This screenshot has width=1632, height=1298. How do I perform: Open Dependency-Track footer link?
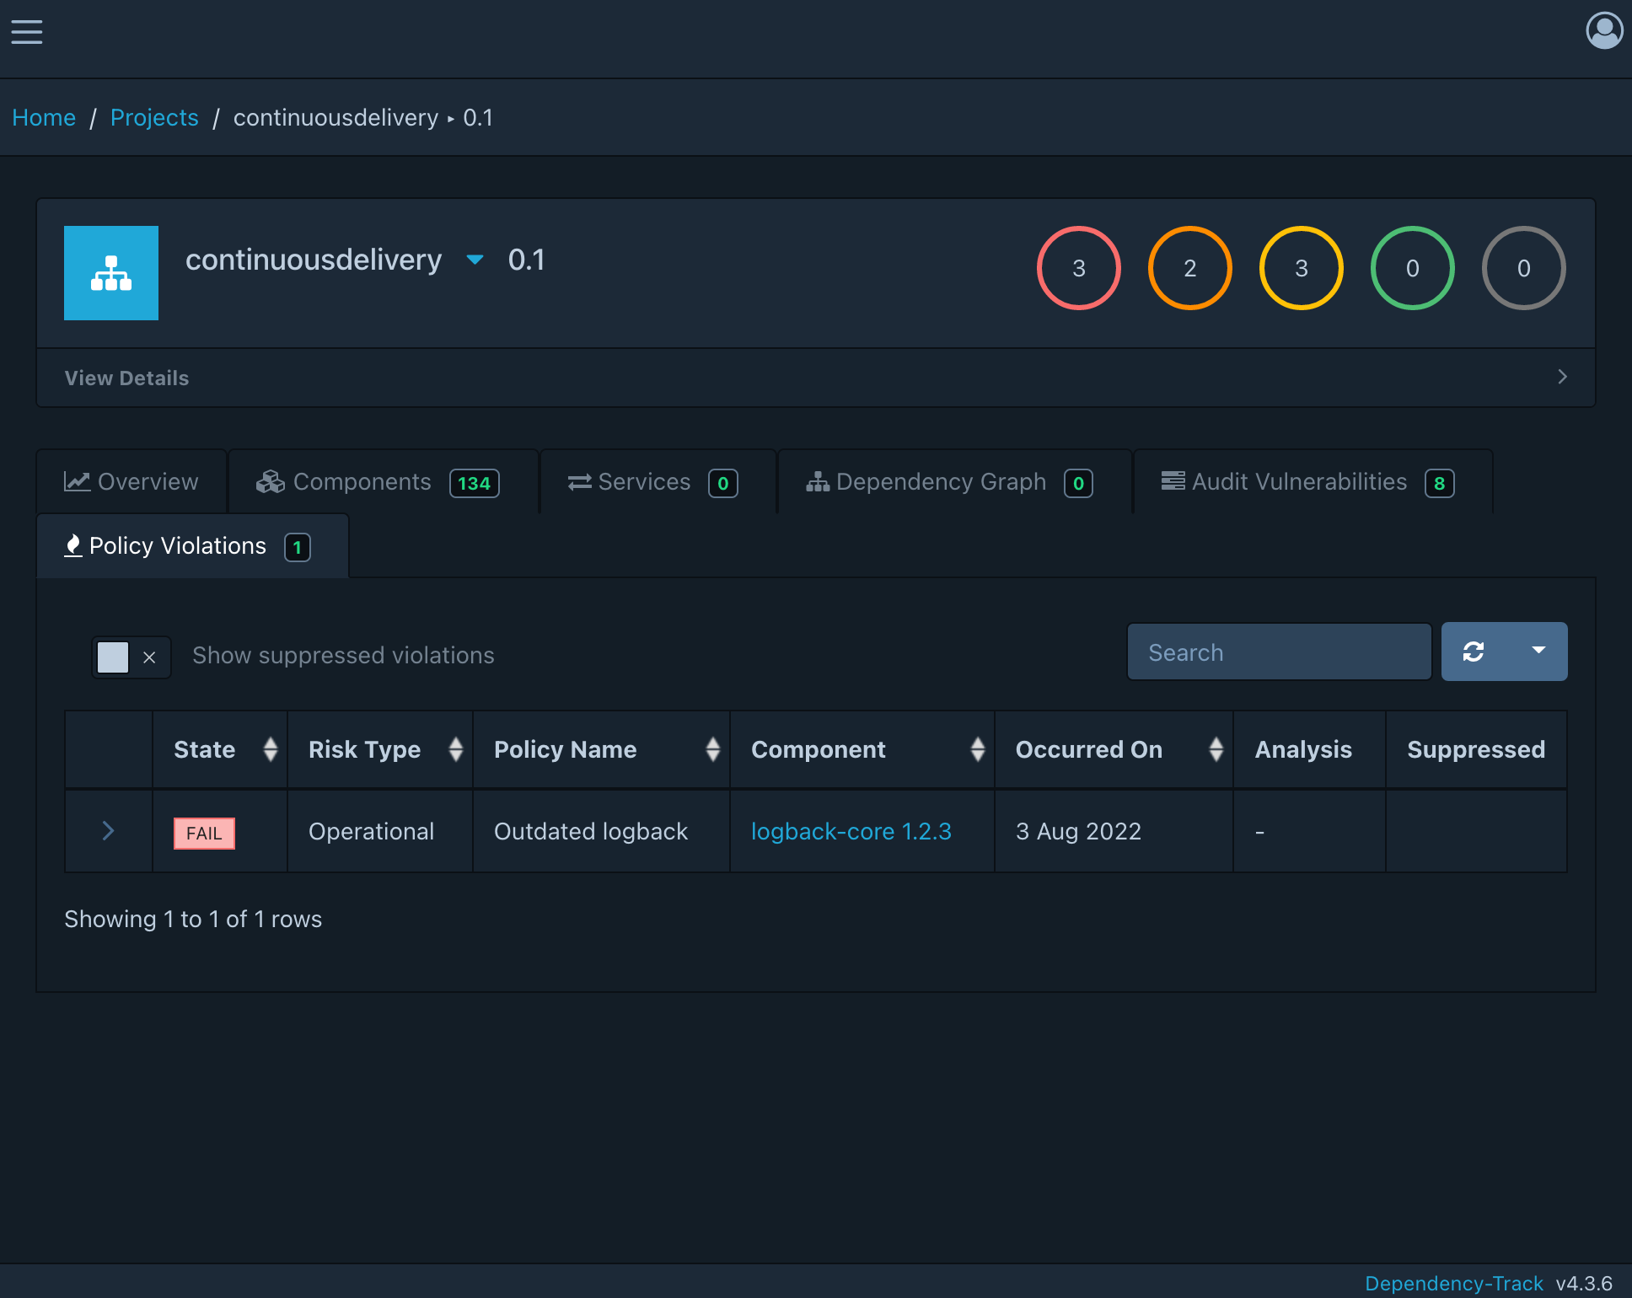coord(1453,1283)
